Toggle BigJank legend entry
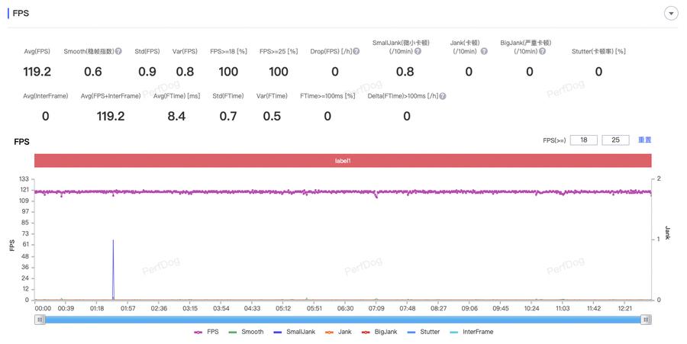Image resolution: width=687 pixels, height=344 pixels. tap(379, 332)
